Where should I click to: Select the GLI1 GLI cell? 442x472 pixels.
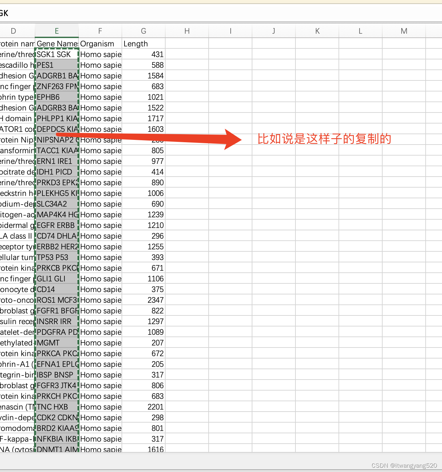pyautogui.click(x=57, y=278)
